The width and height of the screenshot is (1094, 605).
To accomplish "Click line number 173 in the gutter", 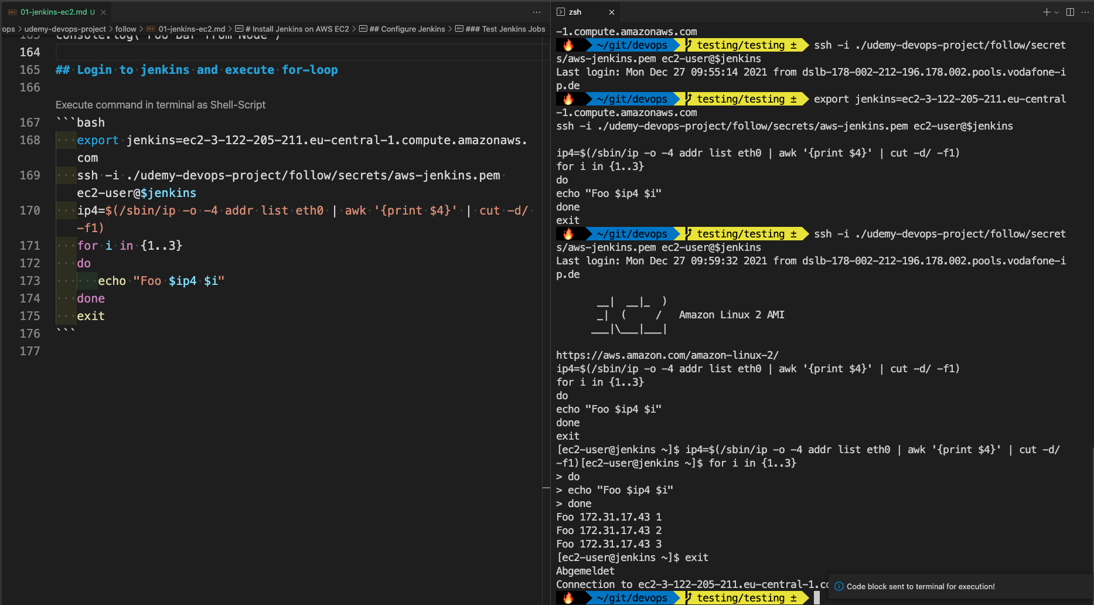I will (x=30, y=281).
